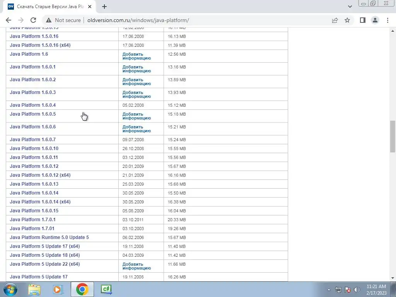Open Java Platform Runtime 5.0 Update 5
Screen dimensions: 396x297
tap(49, 237)
